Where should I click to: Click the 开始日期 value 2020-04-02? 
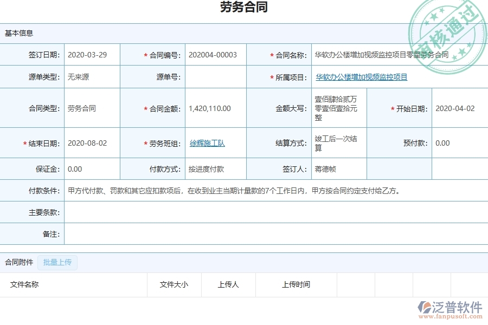pos(457,108)
